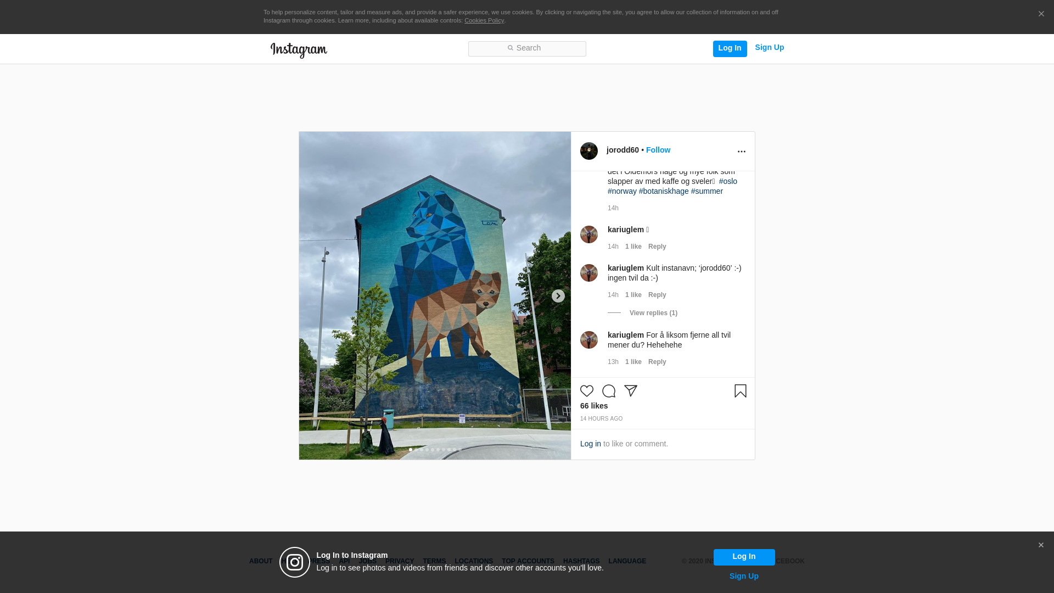
Task: Follow the jorodd60 account
Action: click(x=658, y=150)
